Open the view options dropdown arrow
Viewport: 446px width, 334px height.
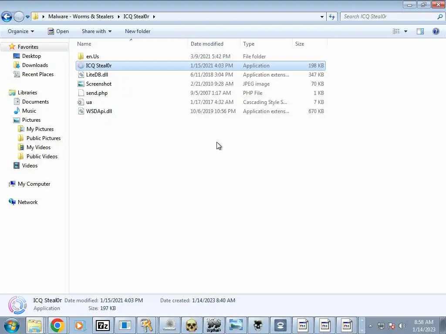pyautogui.click(x=405, y=31)
